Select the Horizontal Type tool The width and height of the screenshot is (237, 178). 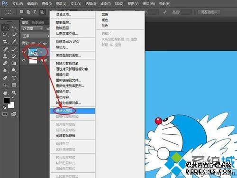[x=14, y=78]
